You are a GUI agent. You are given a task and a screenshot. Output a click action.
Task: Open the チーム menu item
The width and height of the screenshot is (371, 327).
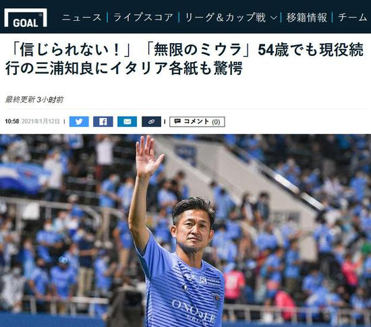click(x=352, y=18)
